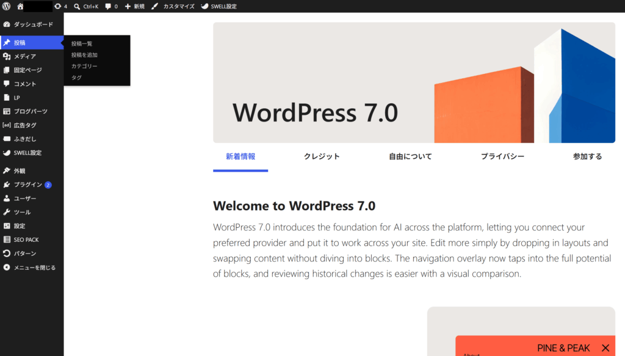The height and width of the screenshot is (356, 625).
Task: Open LP menu item
Action: click(32, 98)
